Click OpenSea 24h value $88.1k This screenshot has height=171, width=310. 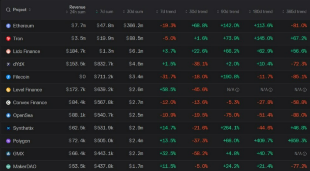(77, 115)
